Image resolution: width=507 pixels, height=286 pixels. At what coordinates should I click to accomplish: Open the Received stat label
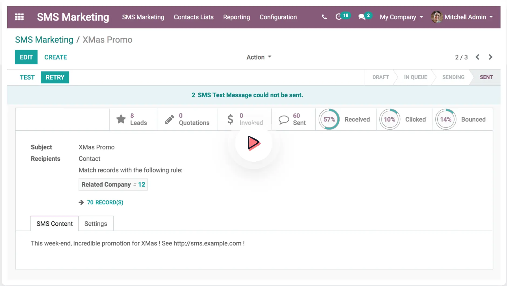[357, 119]
